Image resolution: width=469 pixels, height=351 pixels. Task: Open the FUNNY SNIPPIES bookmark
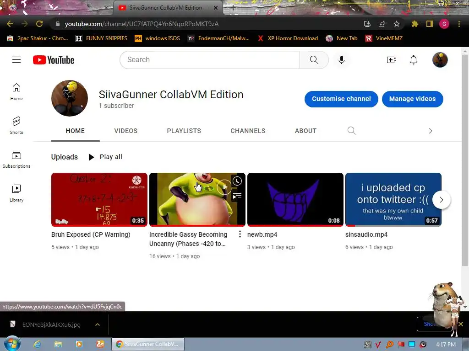click(x=101, y=38)
